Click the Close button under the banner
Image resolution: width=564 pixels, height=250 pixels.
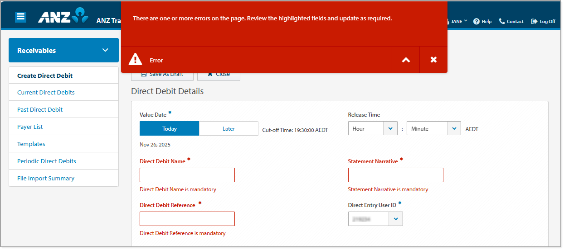click(x=219, y=75)
